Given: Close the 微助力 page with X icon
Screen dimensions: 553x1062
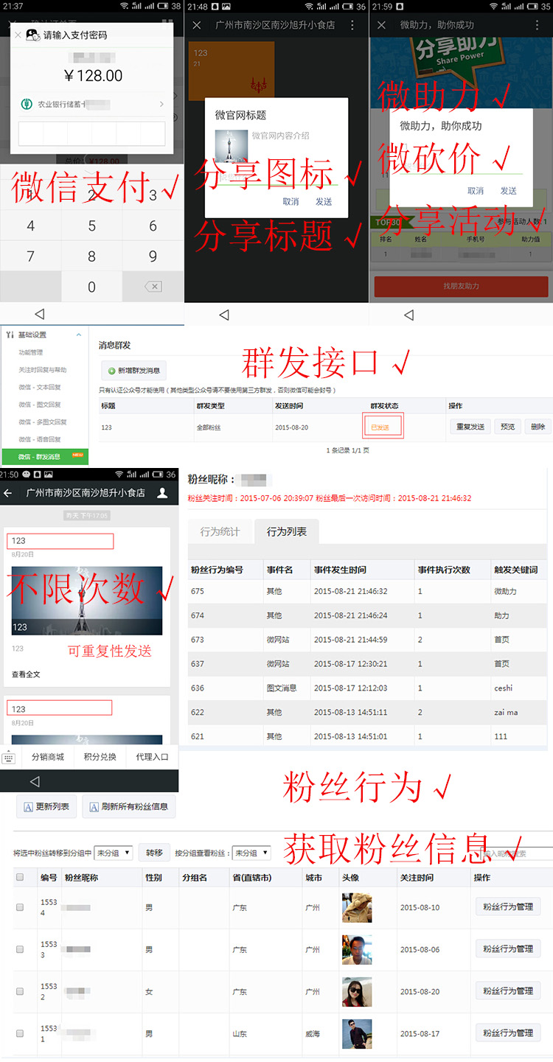Looking at the screenshot, I should tap(381, 25).
